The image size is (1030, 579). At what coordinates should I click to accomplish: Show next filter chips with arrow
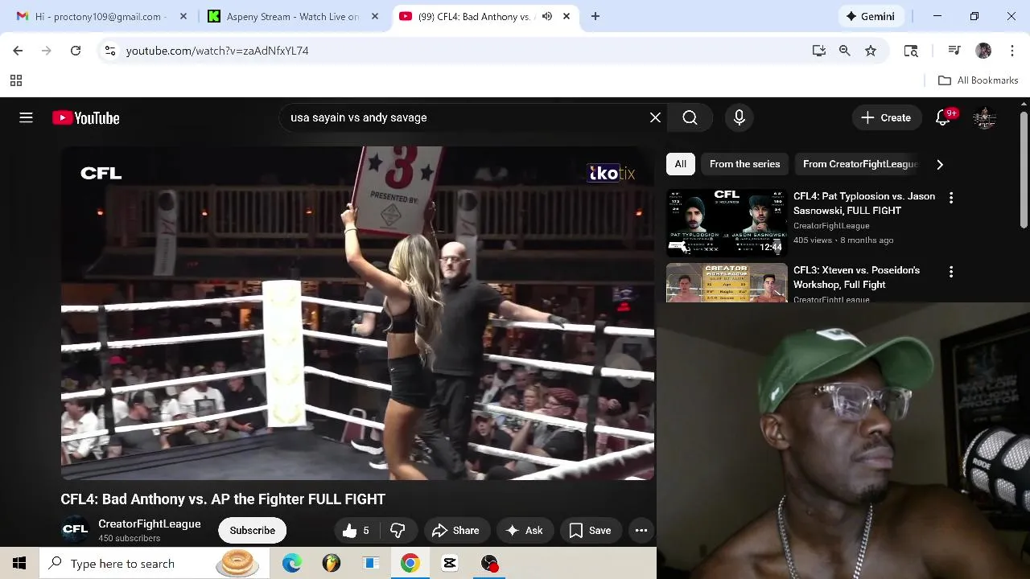pos(940,164)
